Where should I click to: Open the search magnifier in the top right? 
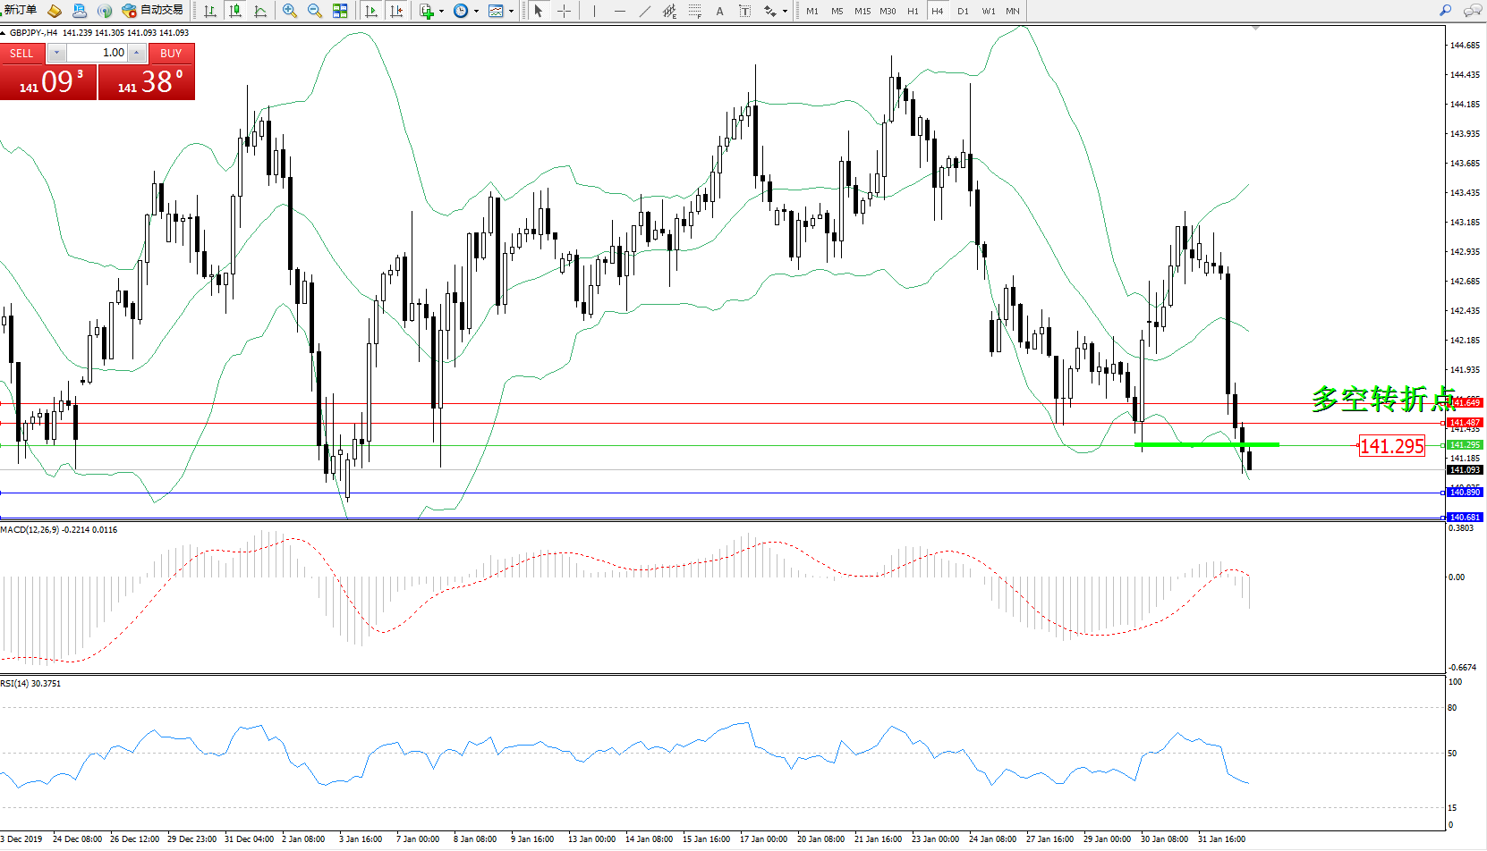tap(1445, 11)
